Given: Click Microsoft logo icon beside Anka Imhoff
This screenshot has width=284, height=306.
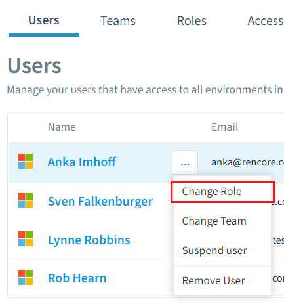Looking at the screenshot, I should pos(26,162).
